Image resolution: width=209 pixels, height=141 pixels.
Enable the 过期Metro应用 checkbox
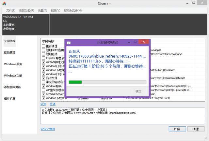[43, 50]
